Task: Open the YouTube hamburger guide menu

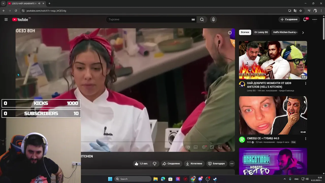Action: (6, 20)
